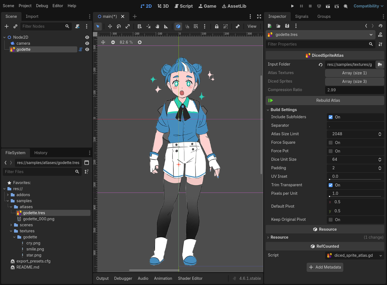Activate the Rotate mode tool
This screenshot has width=387, height=285.
tap(119, 26)
